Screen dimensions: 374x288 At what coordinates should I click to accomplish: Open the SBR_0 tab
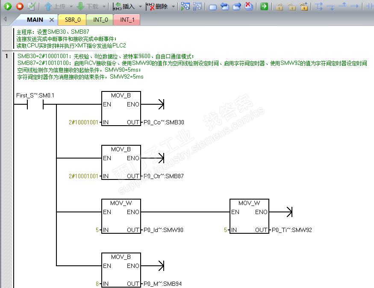[73, 20]
